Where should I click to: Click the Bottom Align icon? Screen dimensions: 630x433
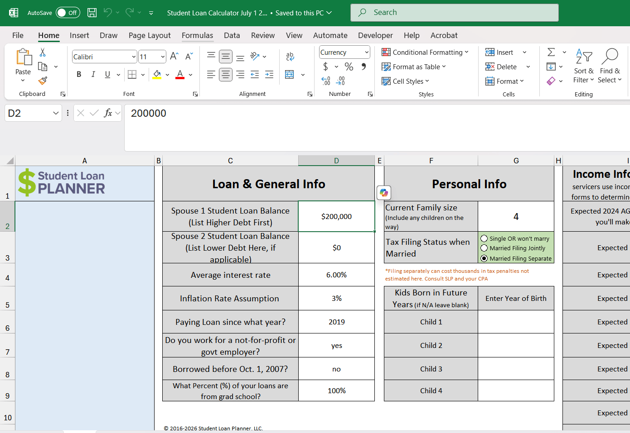tap(240, 57)
